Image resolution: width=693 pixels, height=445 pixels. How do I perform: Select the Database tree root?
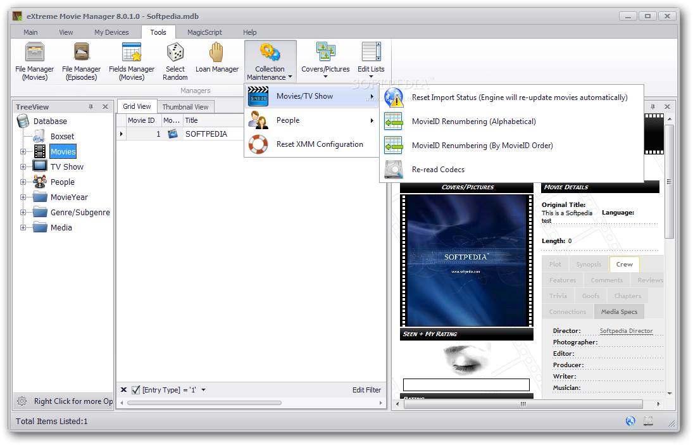coord(50,121)
